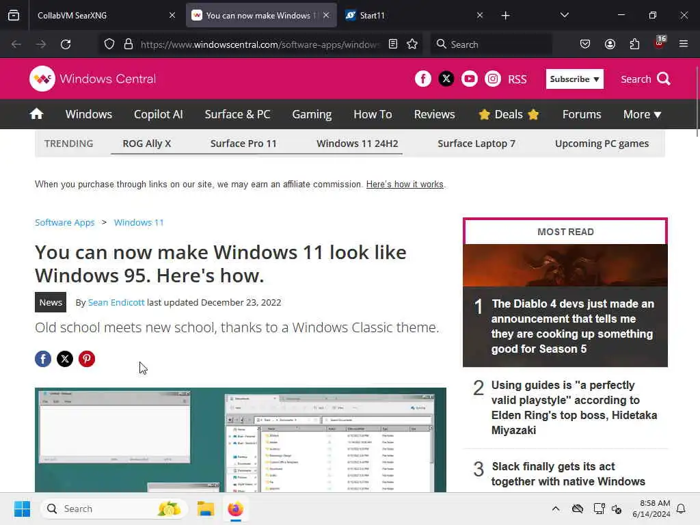Open Deals section
700x525 pixels.
[509, 114]
